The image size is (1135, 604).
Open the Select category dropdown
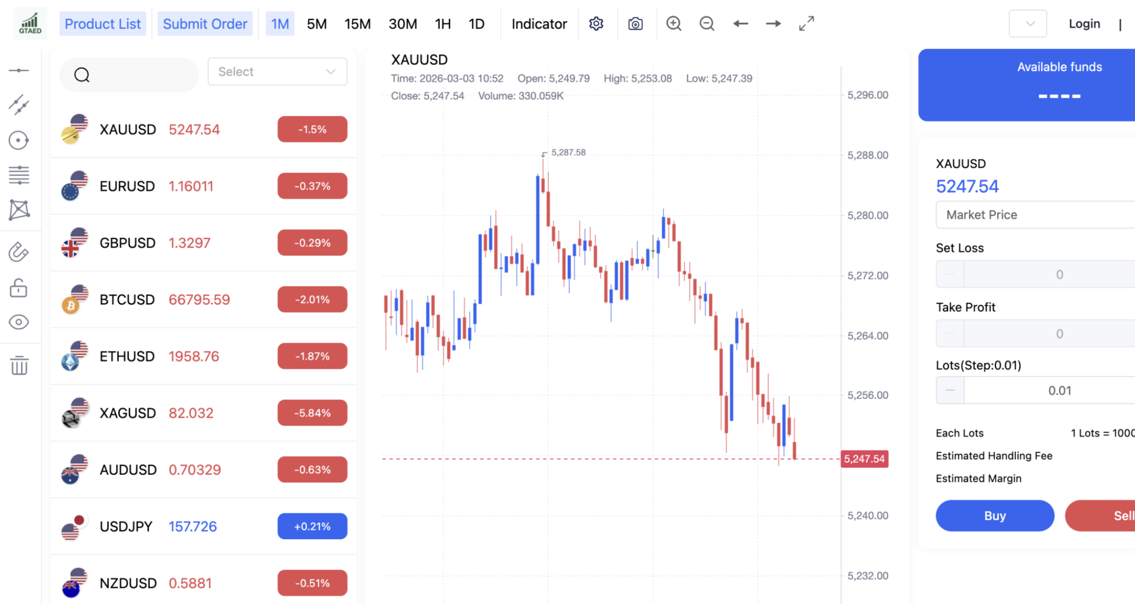[x=277, y=71]
